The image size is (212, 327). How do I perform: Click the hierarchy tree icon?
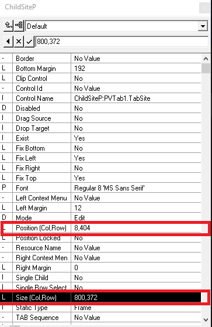[19, 26]
